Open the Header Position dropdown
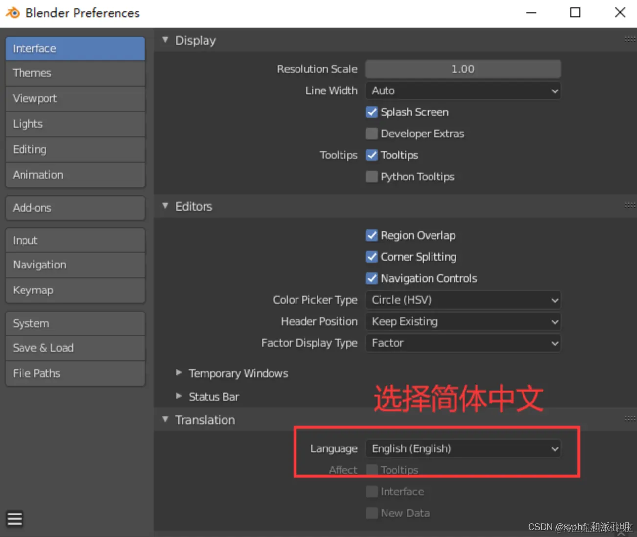637x537 pixels. tap(463, 321)
